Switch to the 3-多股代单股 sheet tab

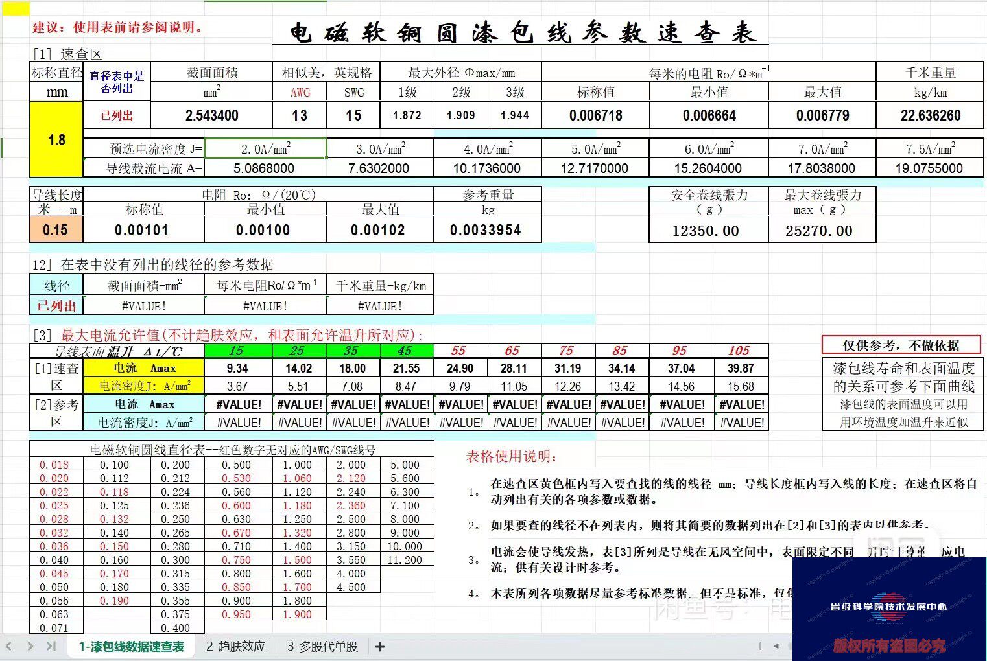(322, 646)
